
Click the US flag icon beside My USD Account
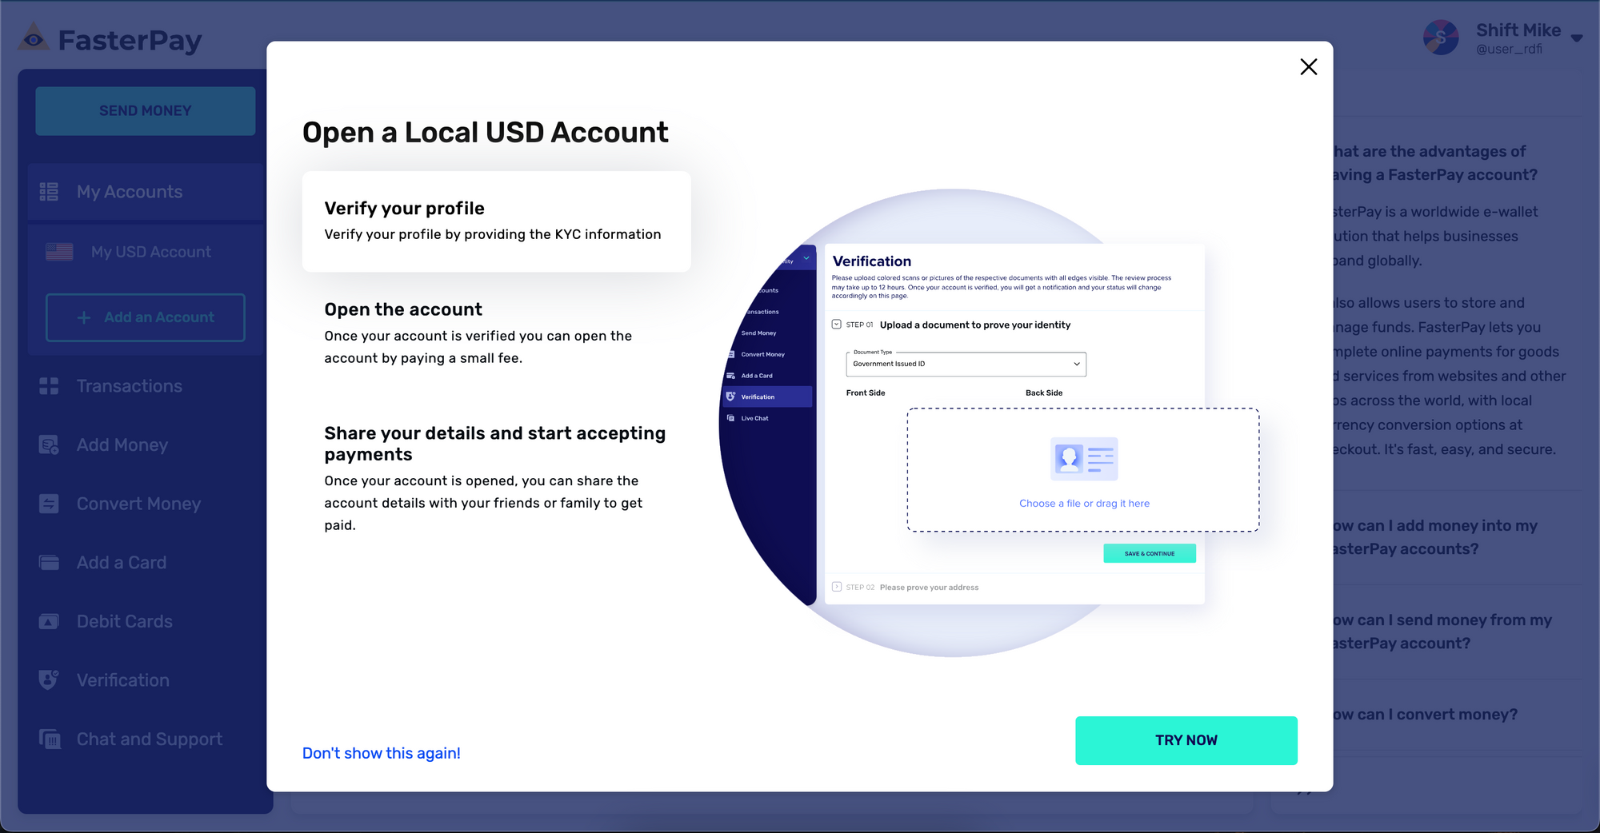point(59,252)
